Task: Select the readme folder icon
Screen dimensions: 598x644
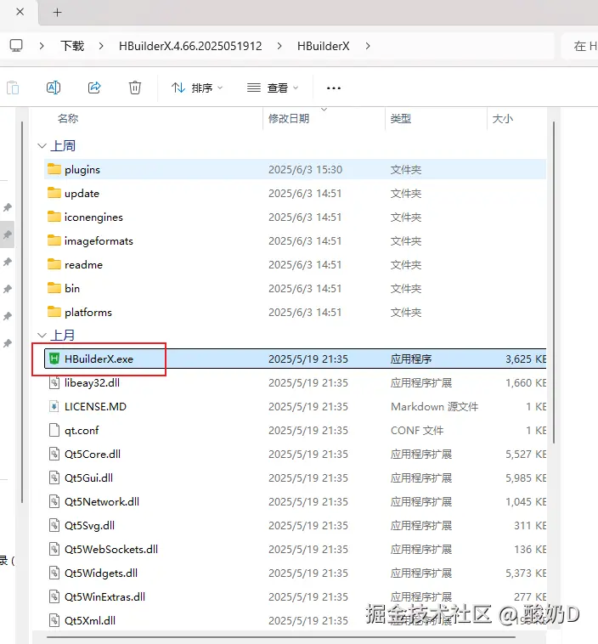Action: pos(54,264)
